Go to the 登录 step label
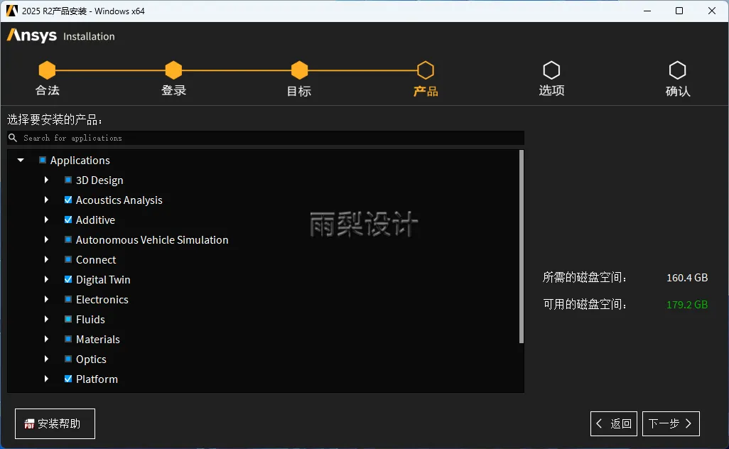Viewport: 729px width, 449px height. pyautogui.click(x=173, y=90)
